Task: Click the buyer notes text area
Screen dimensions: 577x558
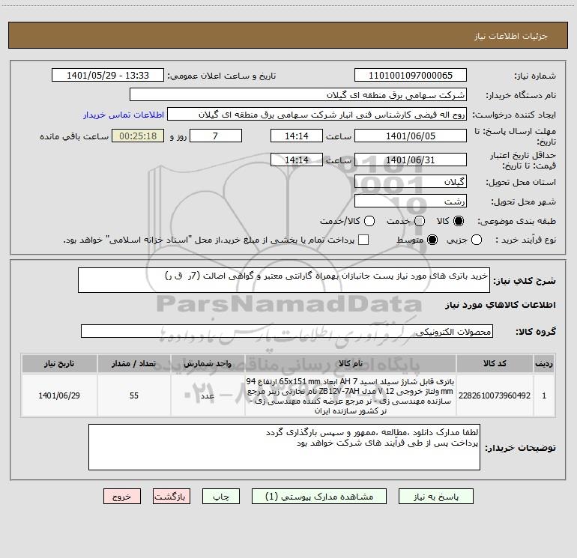Action: [x=284, y=447]
